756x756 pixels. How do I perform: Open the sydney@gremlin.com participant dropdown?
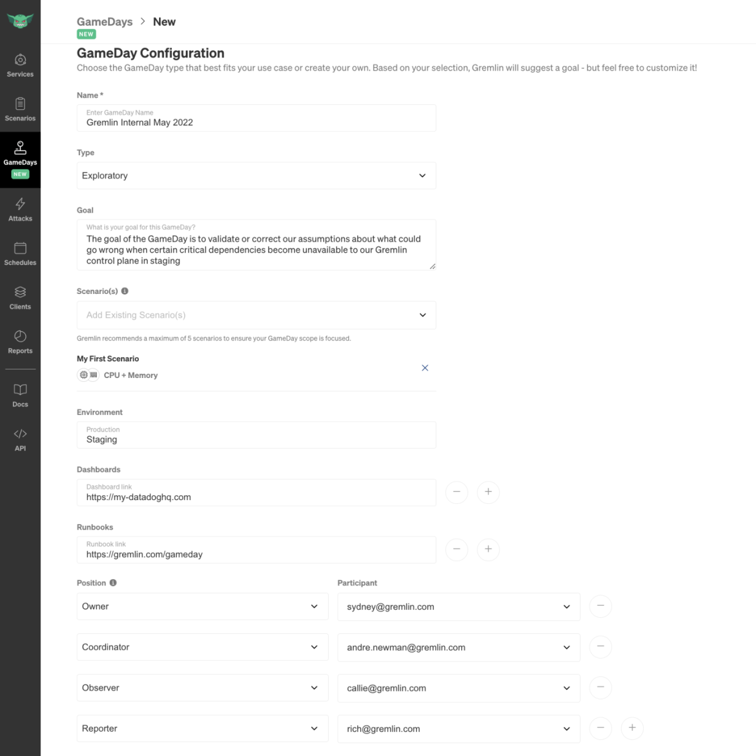click(x=458, y=607)
